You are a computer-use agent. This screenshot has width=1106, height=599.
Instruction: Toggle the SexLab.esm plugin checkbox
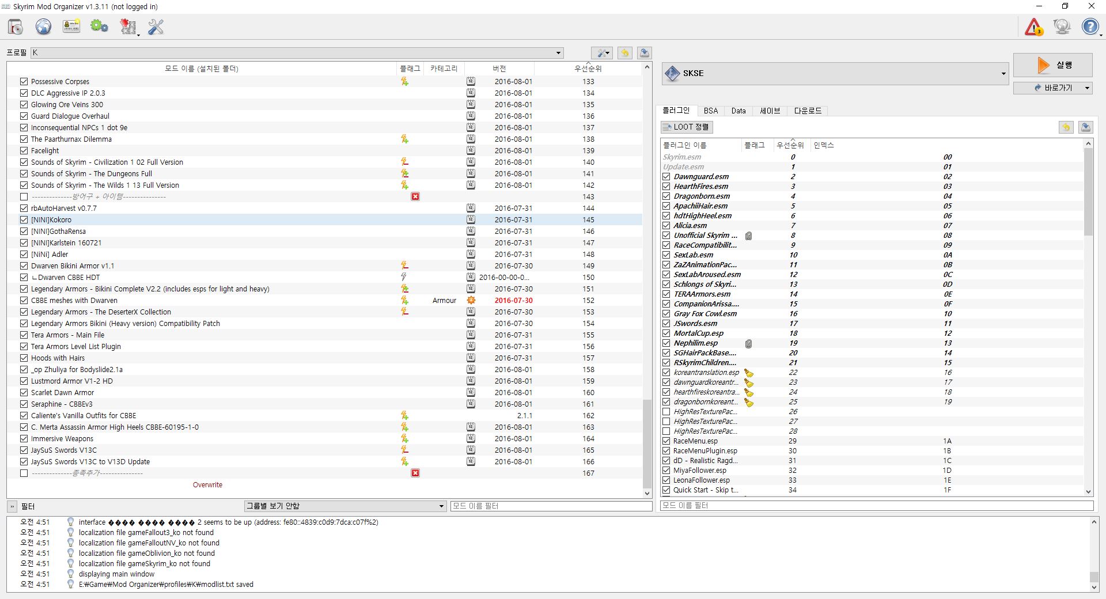pyautogui.click(x=666, y=255)
